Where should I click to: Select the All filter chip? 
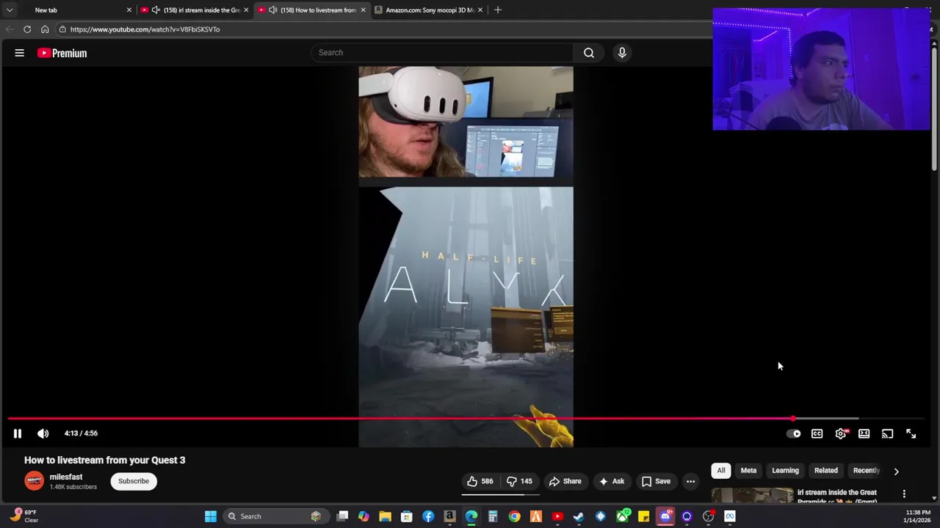coord(721,471)
